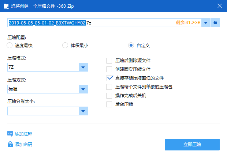Image resolution: width=227 pixels, height=157 pixels.
Task: Click the 360 Zip title bar icon
Action: [6, 6]
